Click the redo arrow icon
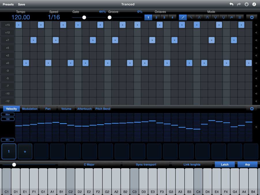Screen dimensions: 260x195 point(239,4)
